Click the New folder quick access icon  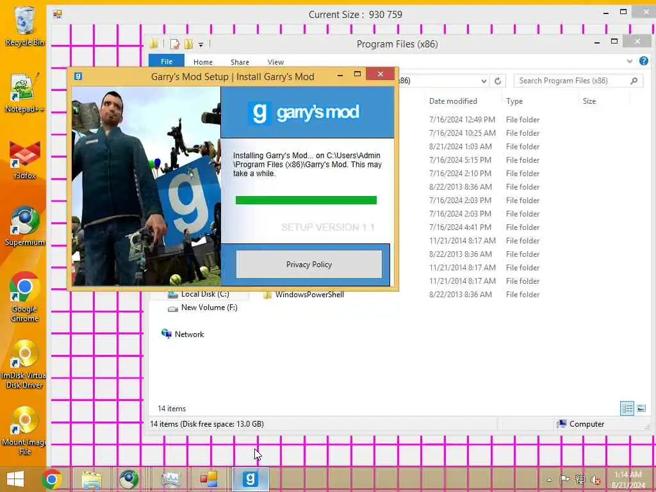(189, 44)
